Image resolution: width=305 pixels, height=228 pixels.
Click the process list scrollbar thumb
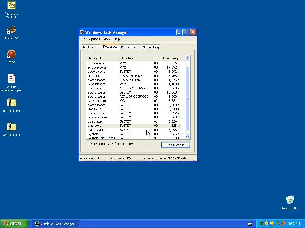tap(188, 99)
